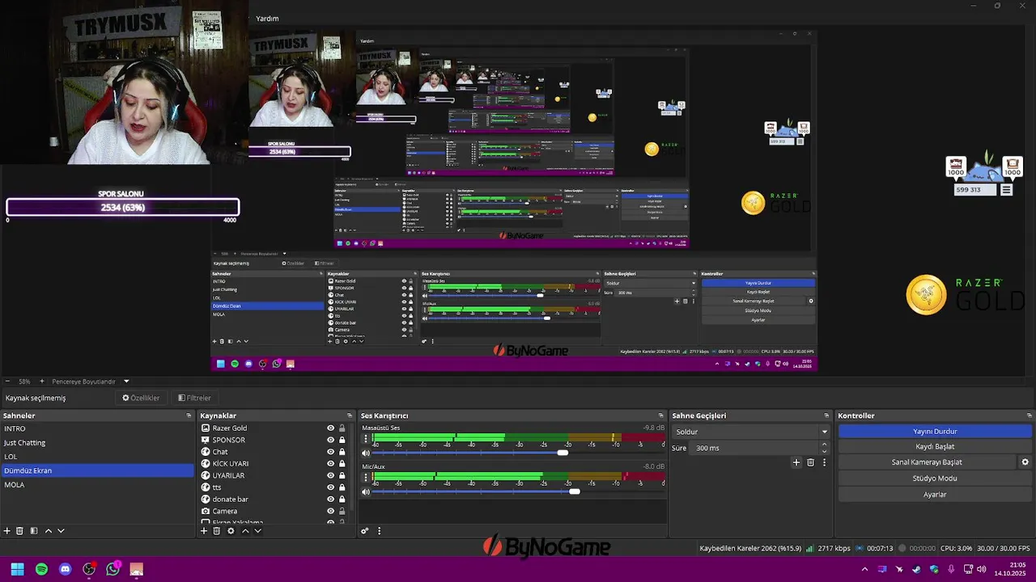The height and width of the screenshot is (582, 1036).
Task: Open the Mic/Aux options three-dot menu
Action: (366, 479)
